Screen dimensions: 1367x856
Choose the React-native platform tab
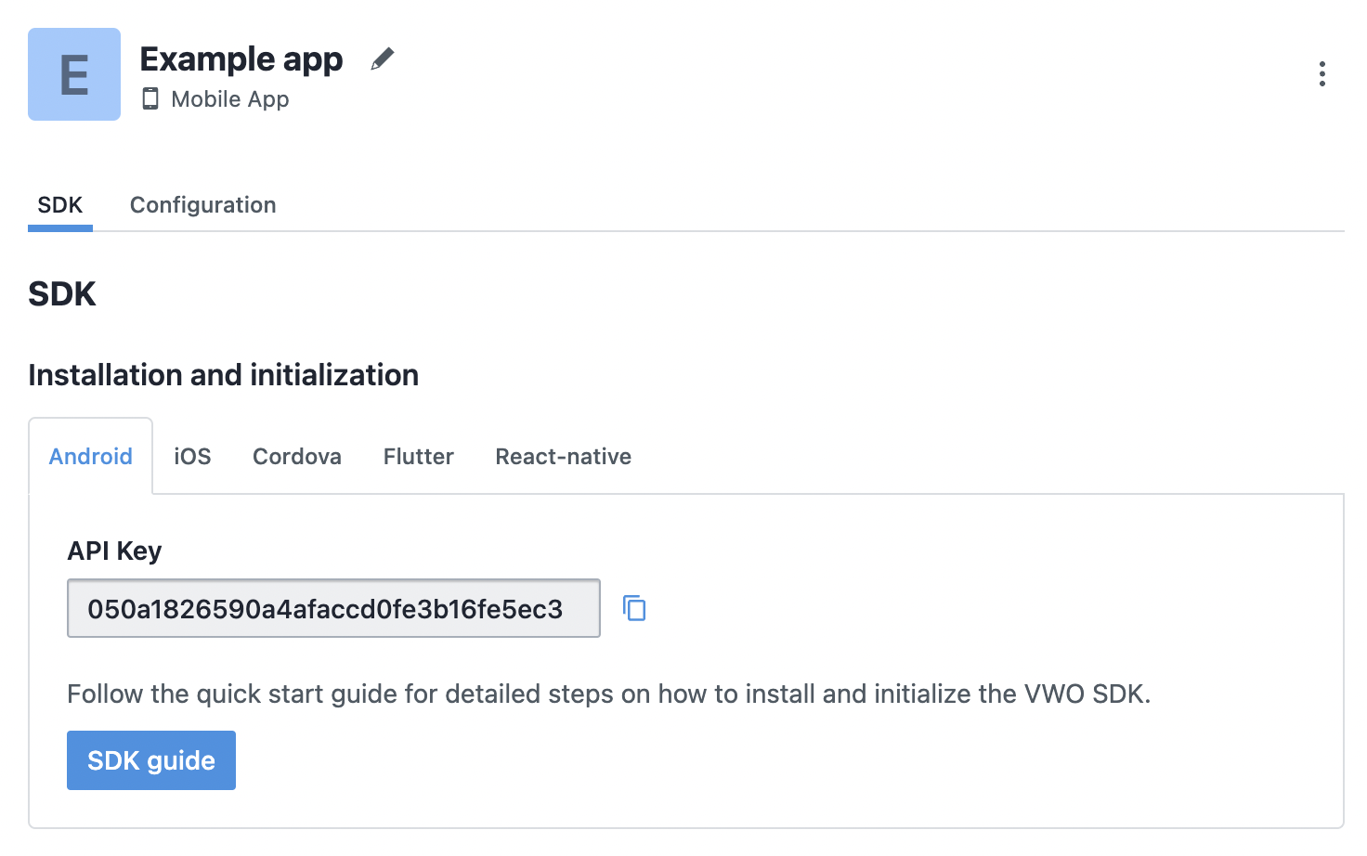coord(563,456)
